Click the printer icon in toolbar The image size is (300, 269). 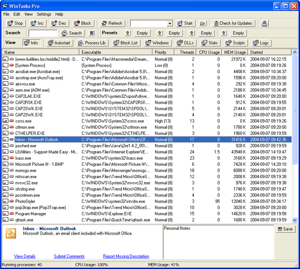pyautogui.click(x=265, y=23)
